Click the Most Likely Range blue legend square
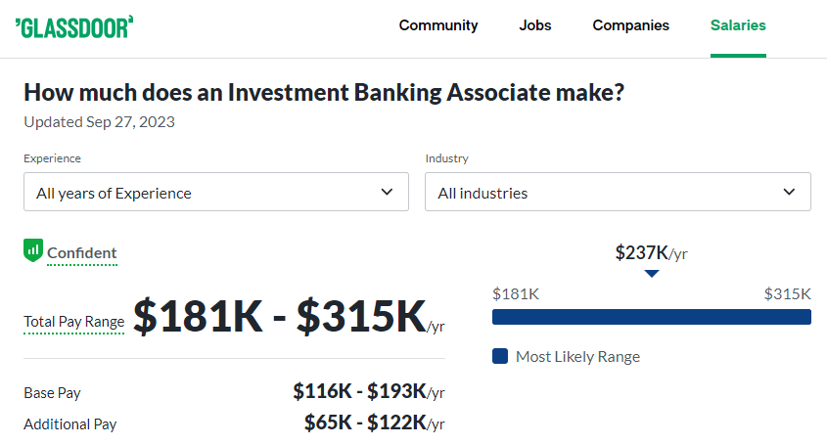This screenshot has width=827, height=445. tap(500, 356)
